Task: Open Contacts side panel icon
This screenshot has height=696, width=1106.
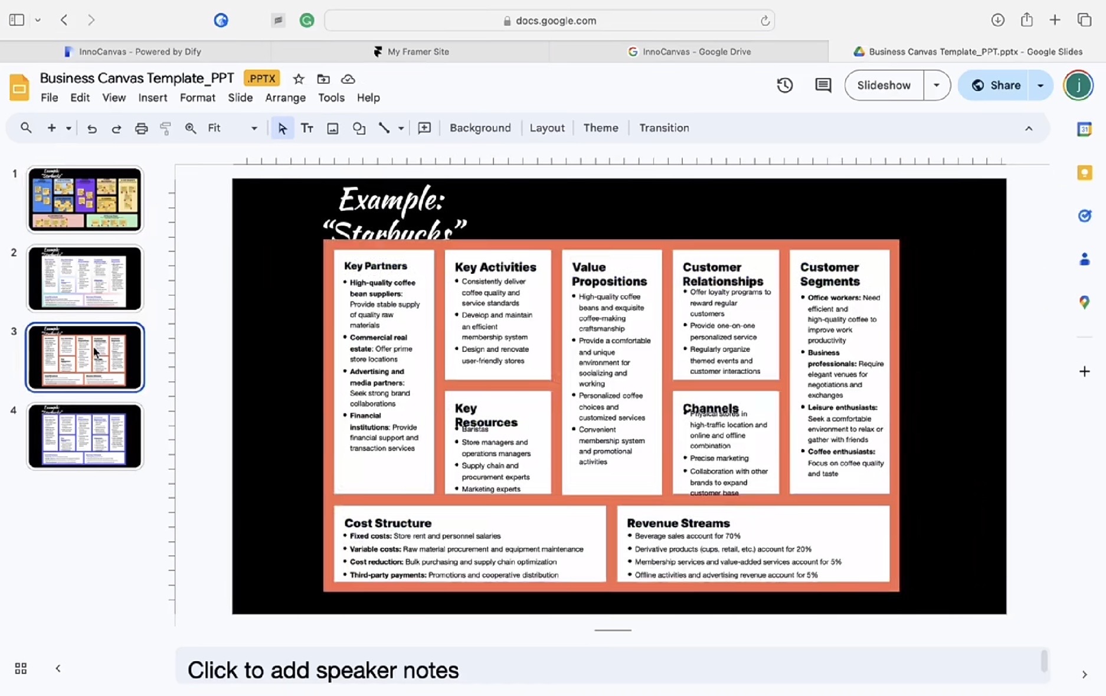Action: tap(1084, 259)
